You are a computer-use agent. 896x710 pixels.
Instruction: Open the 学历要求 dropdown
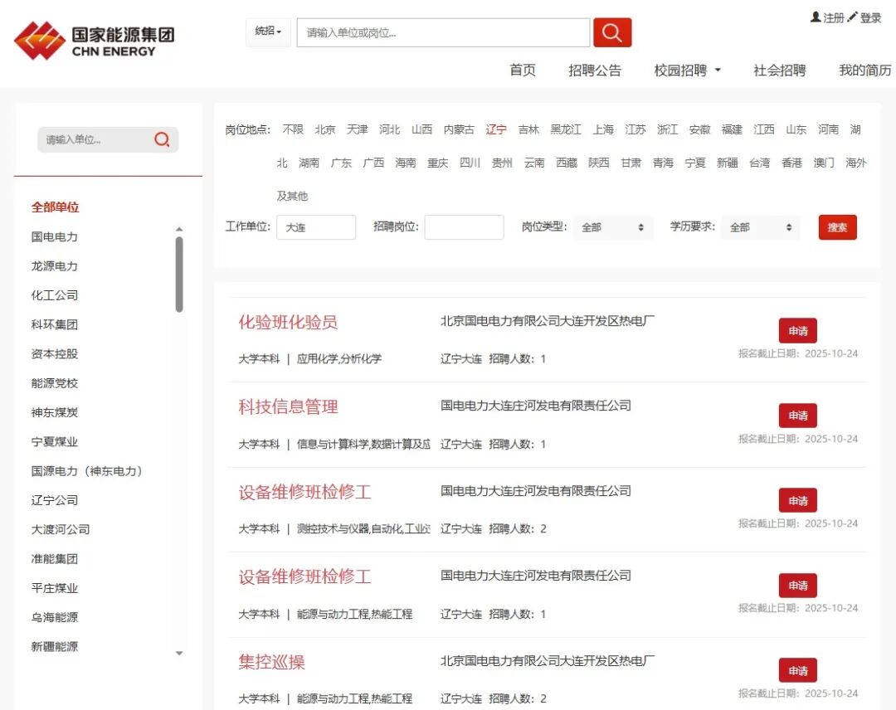tap(760, 226)
